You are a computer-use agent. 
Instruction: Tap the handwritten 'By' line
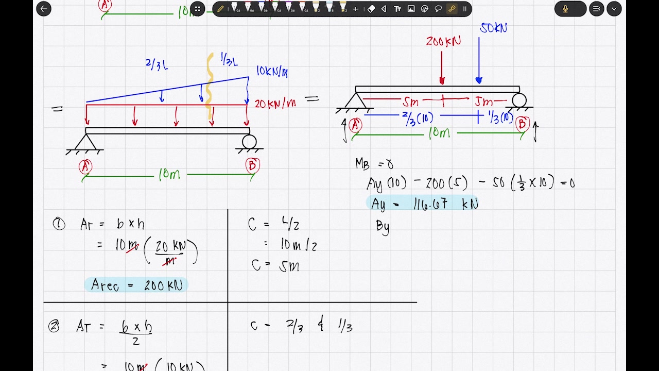pos(383,227)
